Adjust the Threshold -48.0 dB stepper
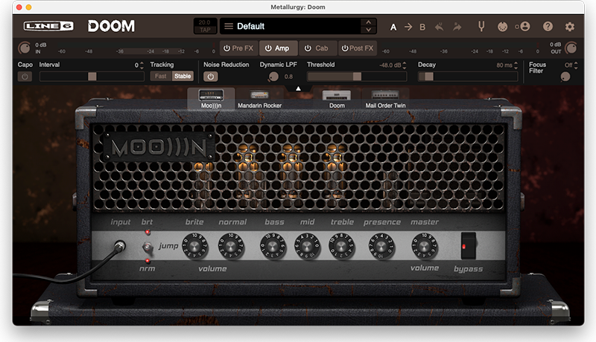 (x=404, y=65)
